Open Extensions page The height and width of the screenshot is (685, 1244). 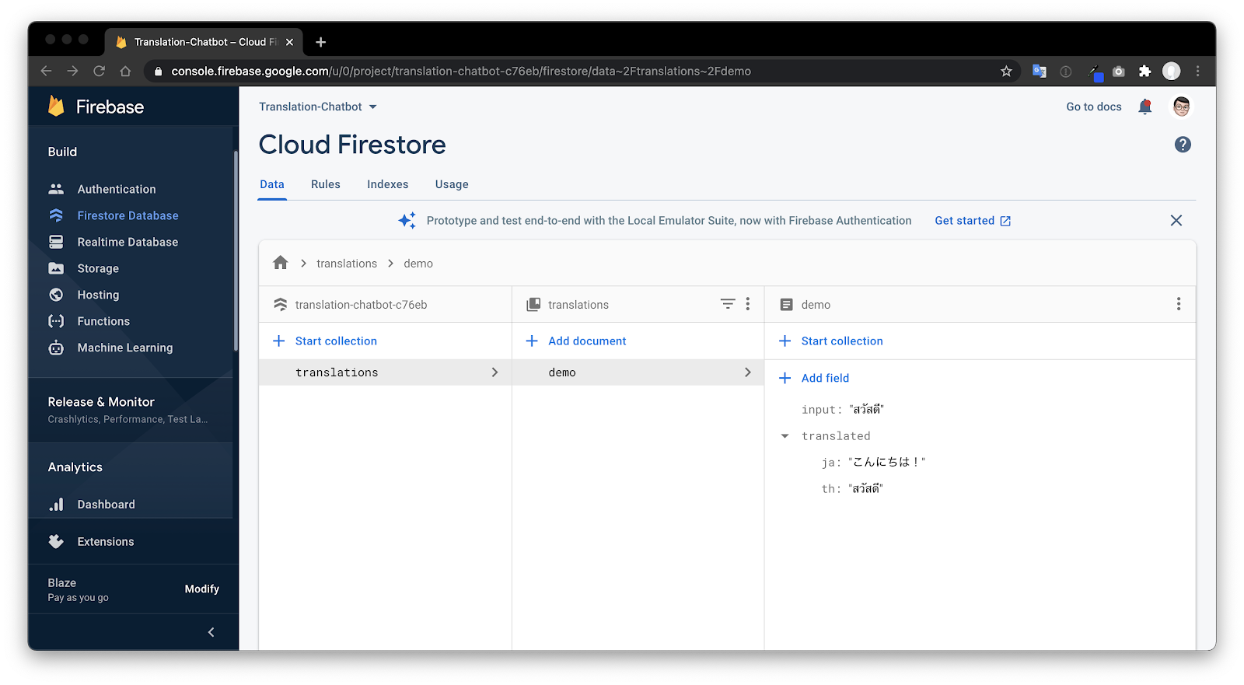[x=106, y=542]
